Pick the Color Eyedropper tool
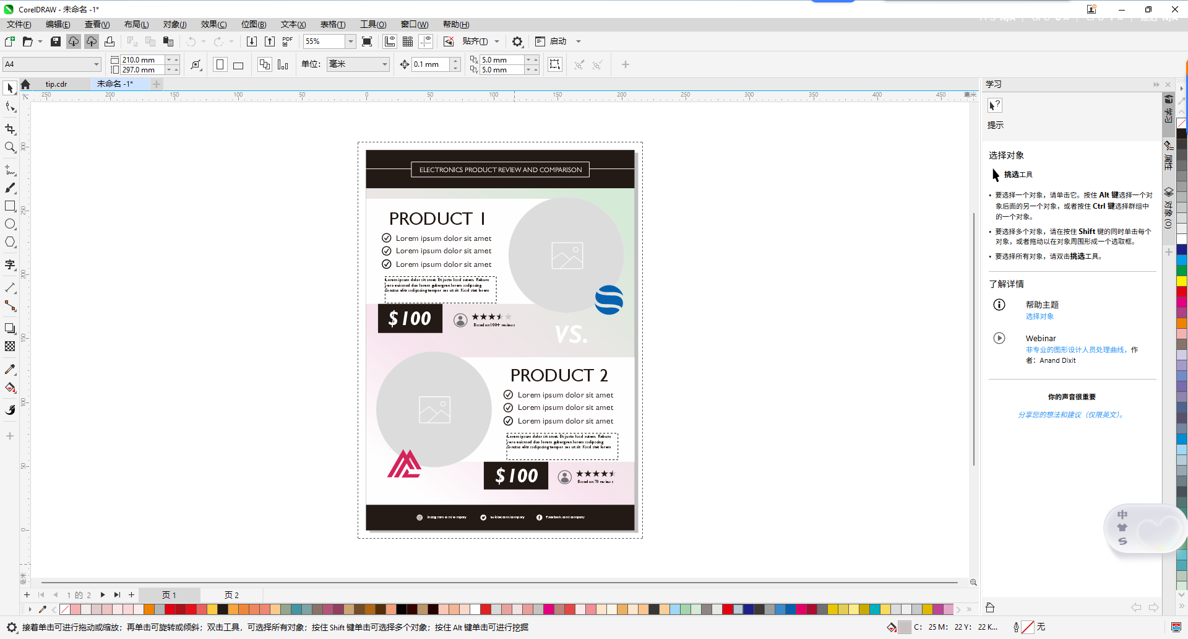1188x639 pixels. (x=10, y=369)
